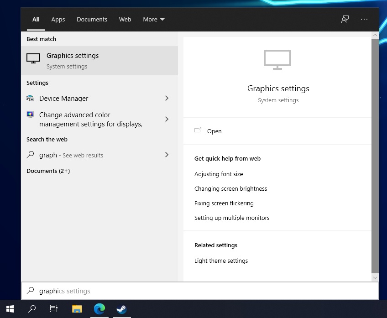Image resolution: width=387 pixels, height=318 pixels.
Task: Click scrollbar up arrow in preview pane
Action: click(375, 35)
